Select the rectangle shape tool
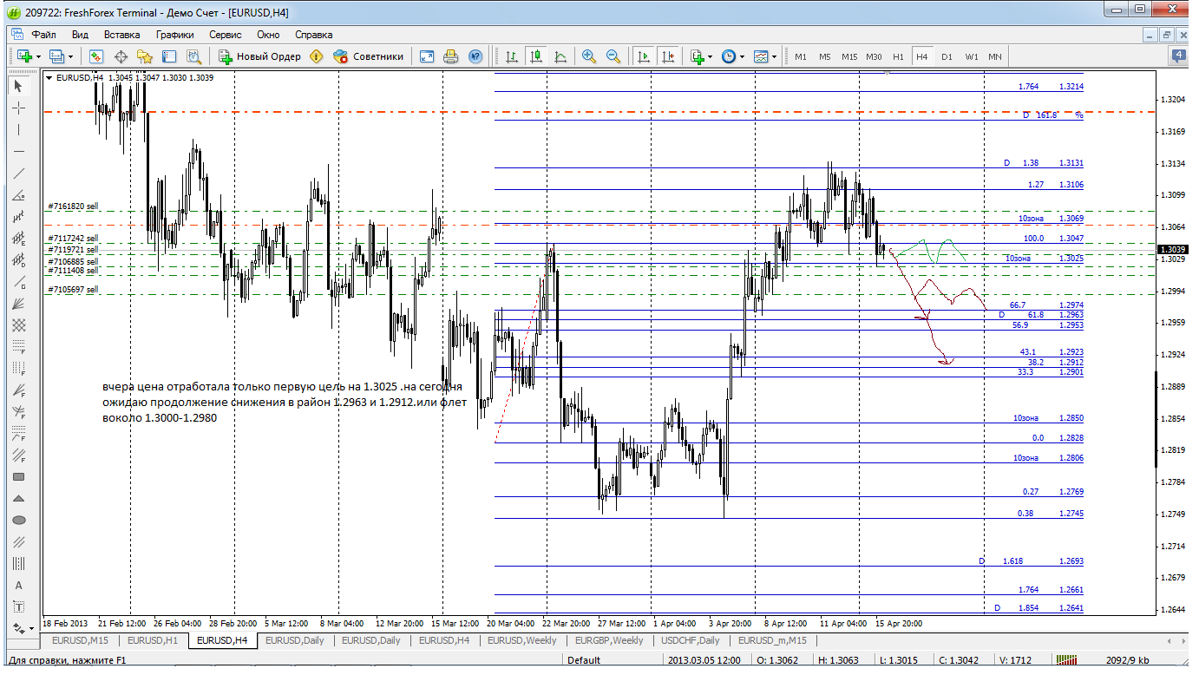The height and width of the screenshot is (675, 1199). click(x=19, y=477)
